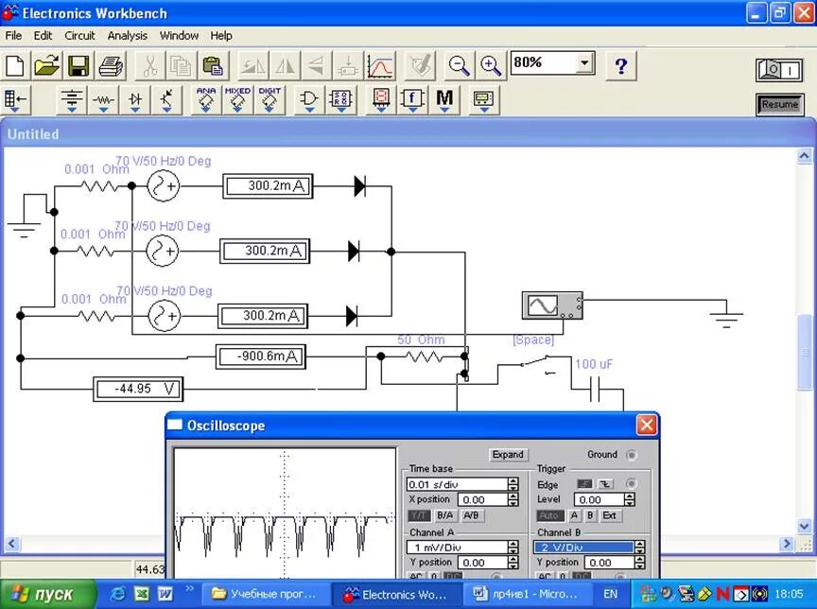Click the Paste clipboard icon
This screenshot has width=817, height=609.
pos(213,65)
